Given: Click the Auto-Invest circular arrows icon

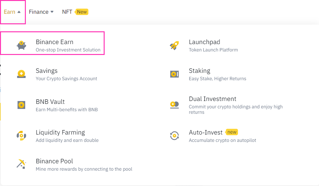Looking at the screenshot, I should [174, 136].
